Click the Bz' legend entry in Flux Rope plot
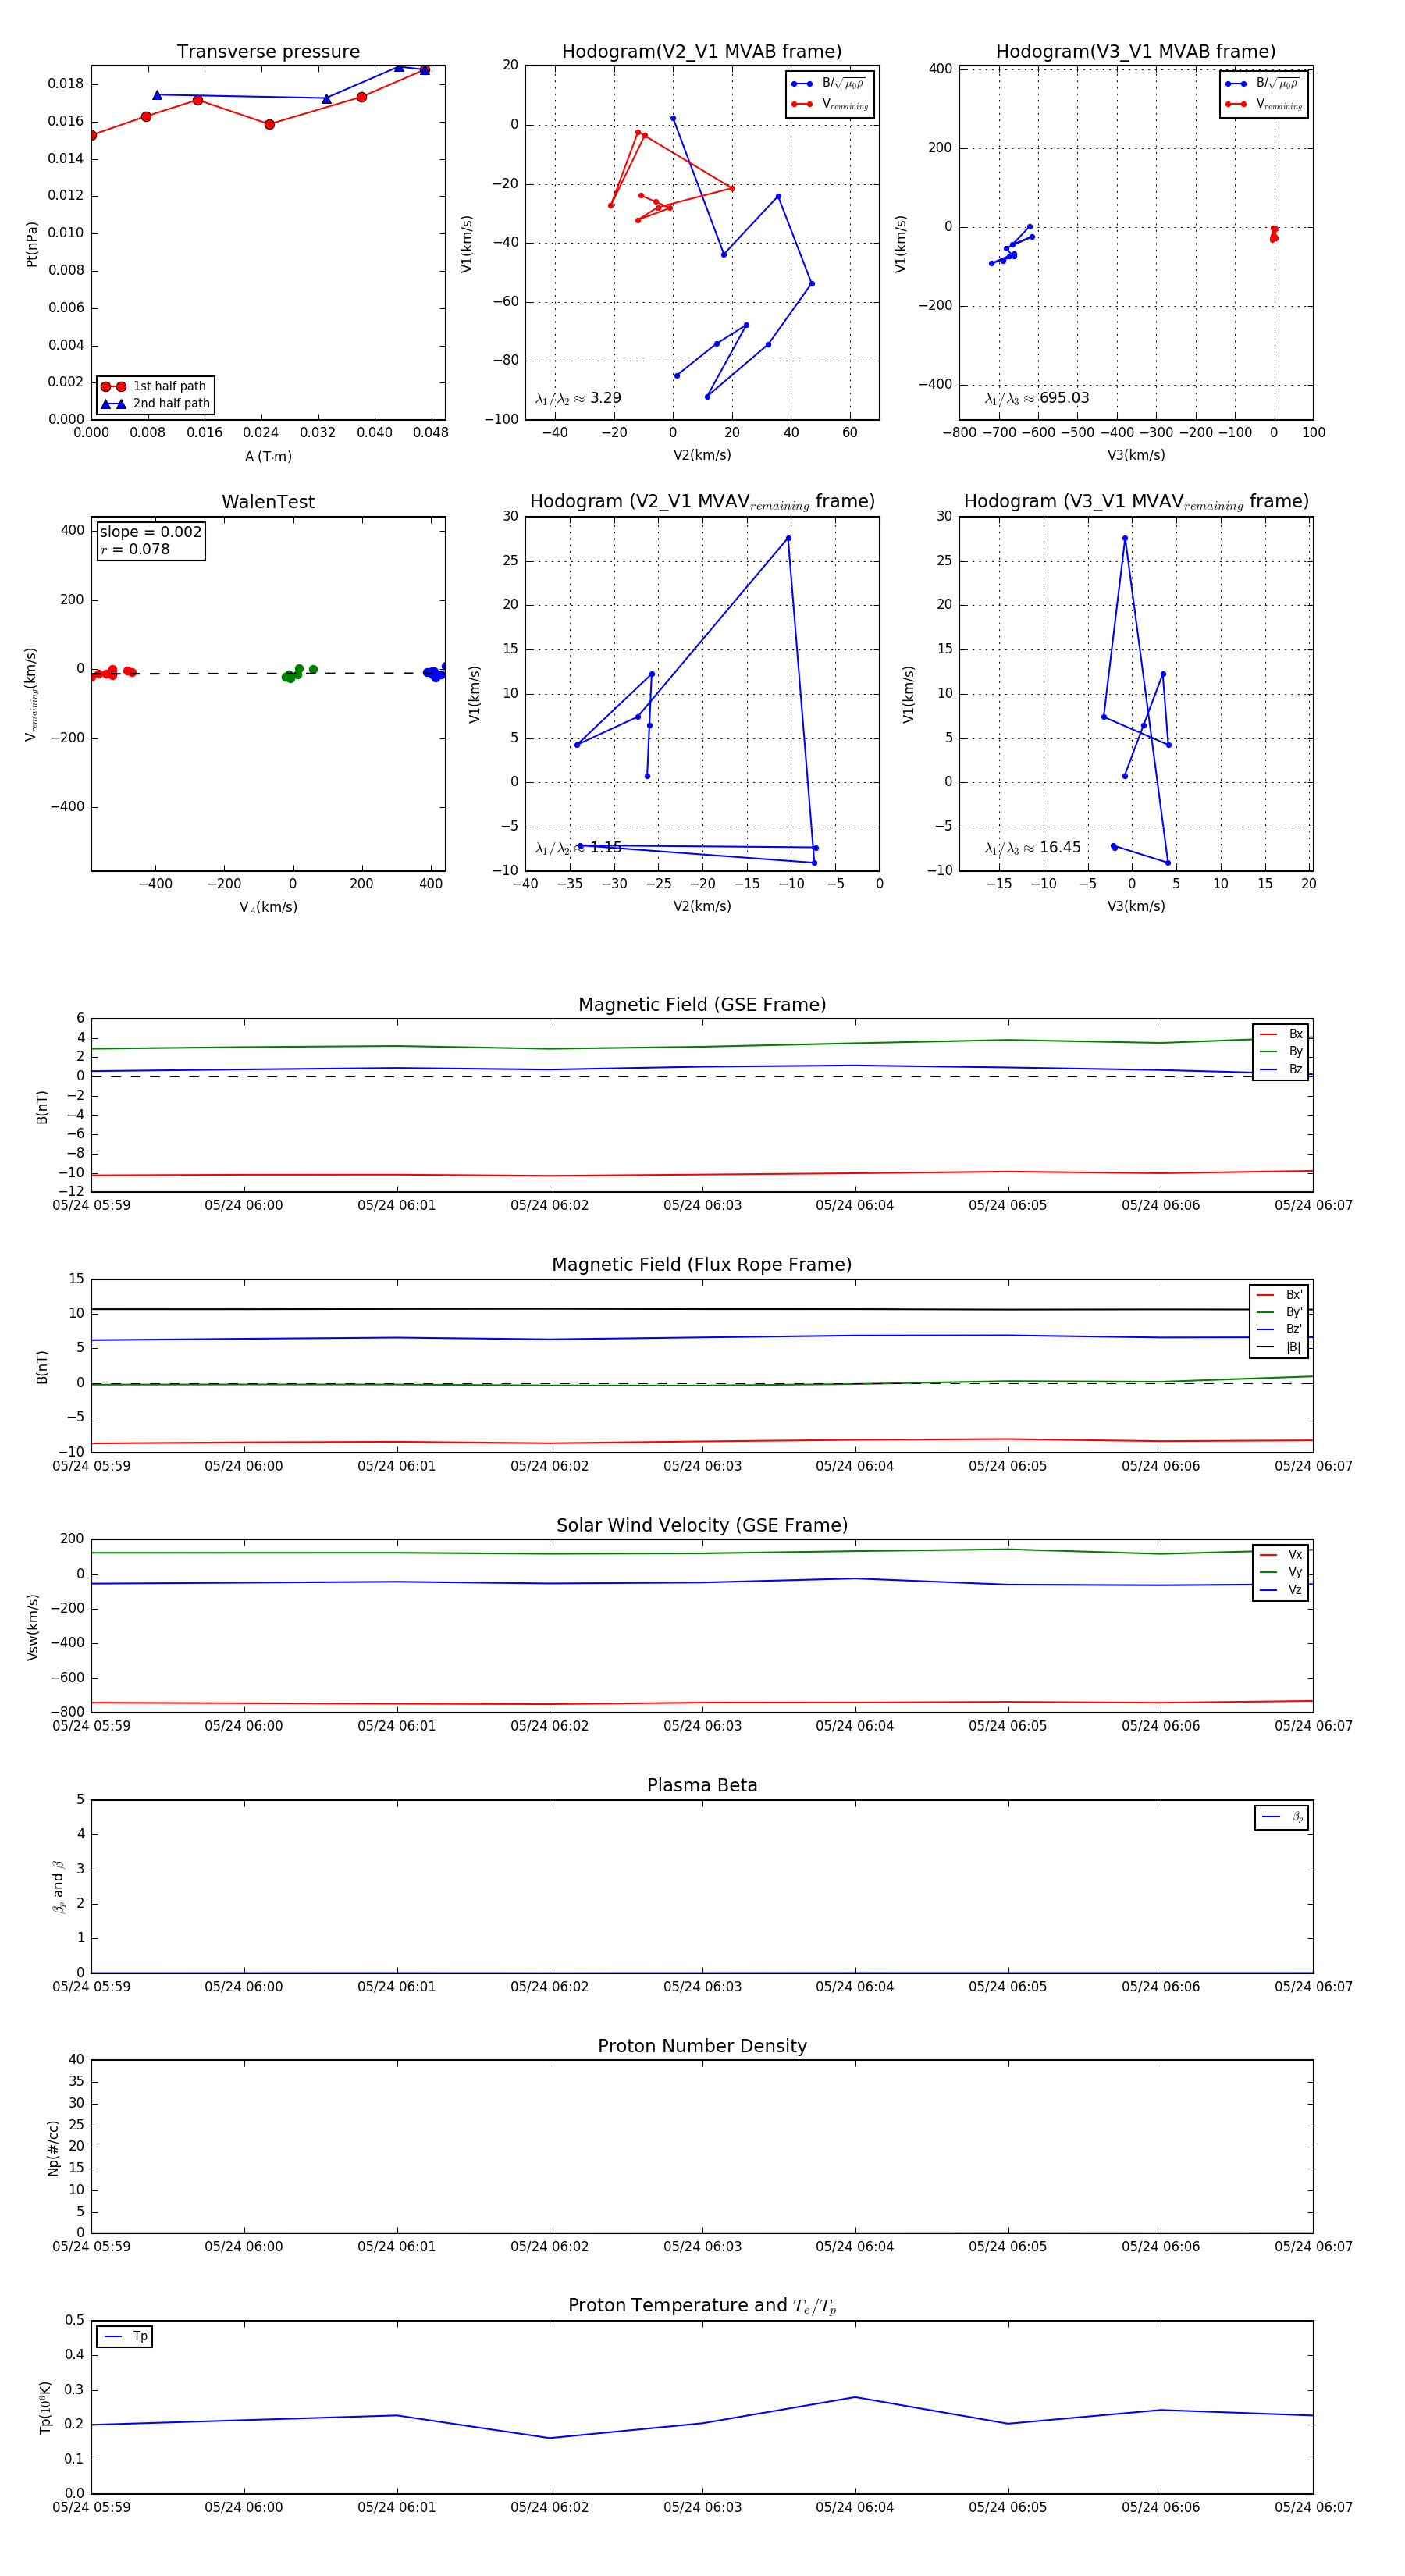 pos(1279,1330)
